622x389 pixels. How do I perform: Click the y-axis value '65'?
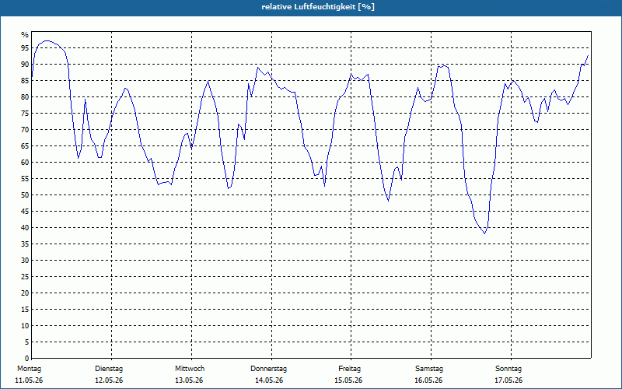[25, 146]
